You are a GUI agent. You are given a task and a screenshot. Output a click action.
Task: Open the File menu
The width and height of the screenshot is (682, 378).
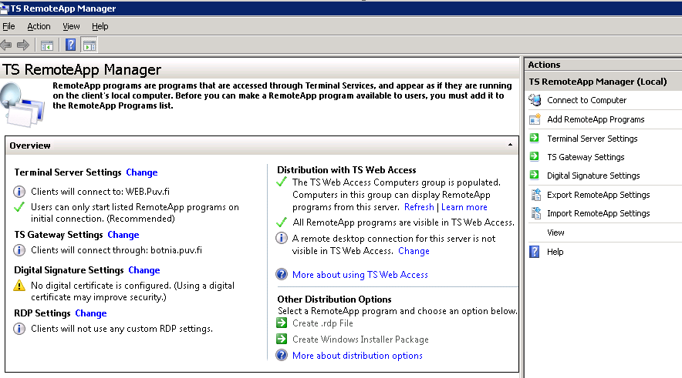pos(8,26)
